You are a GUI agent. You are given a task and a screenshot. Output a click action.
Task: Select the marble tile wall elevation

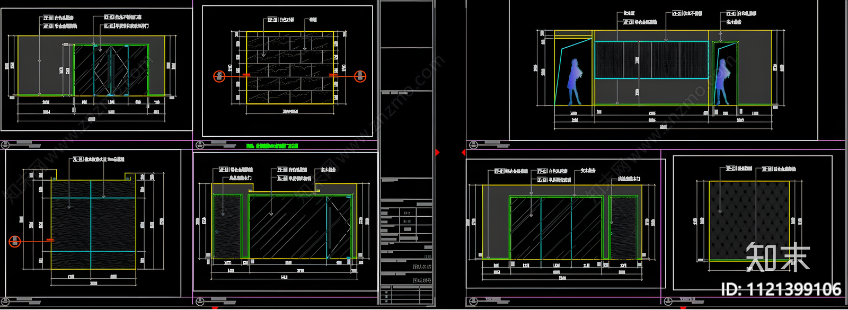290,67
